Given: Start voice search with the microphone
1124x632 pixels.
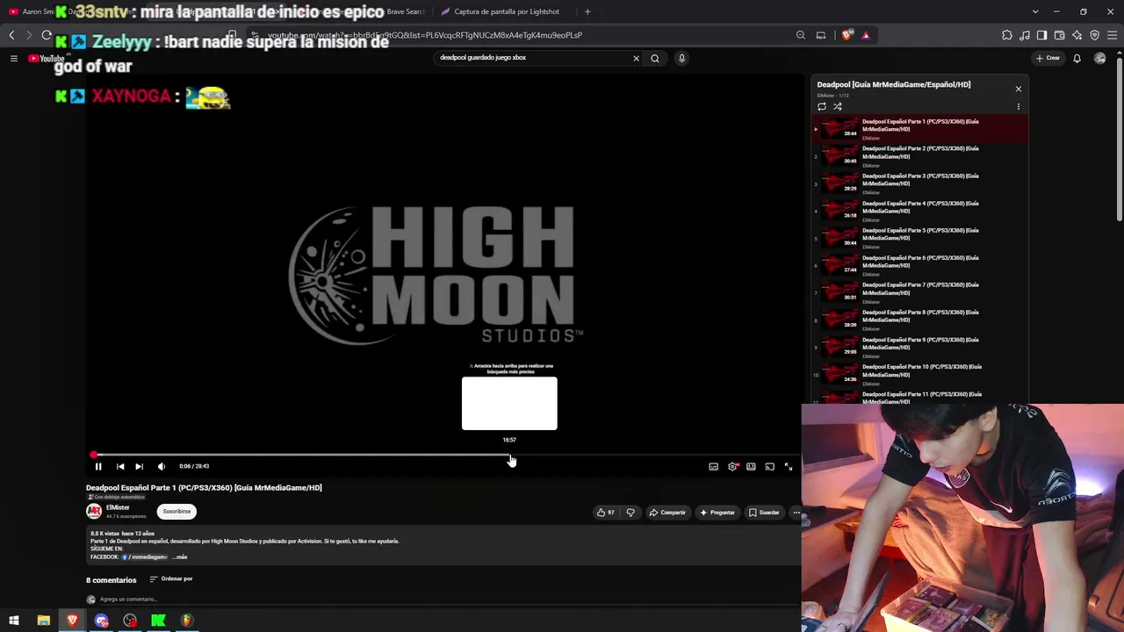Looking at the screenshot, I should tap(681, 58).
